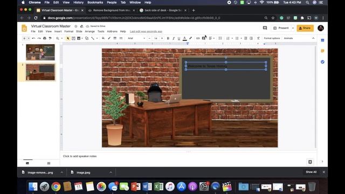Click the Insert image toolbar icon

(x=79, y=38)
